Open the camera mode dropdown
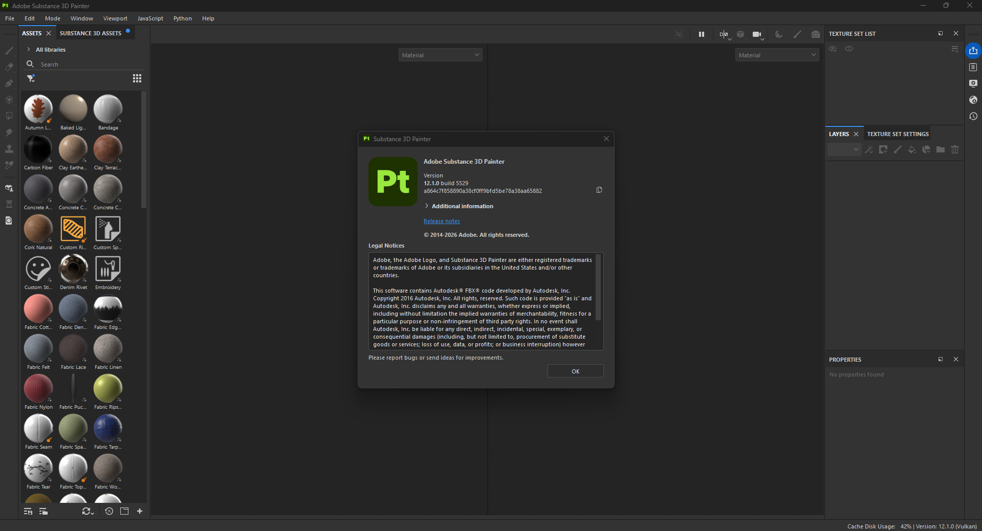The image size is (982, 531). (758, 35)
